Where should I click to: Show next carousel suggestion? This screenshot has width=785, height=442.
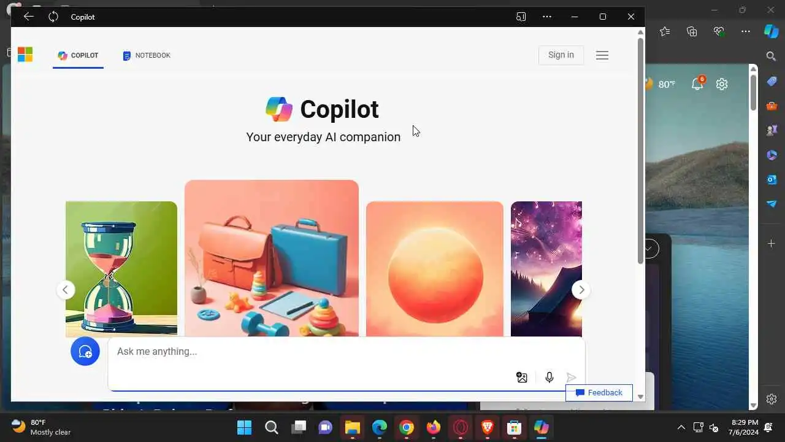(x=581, y=290)
